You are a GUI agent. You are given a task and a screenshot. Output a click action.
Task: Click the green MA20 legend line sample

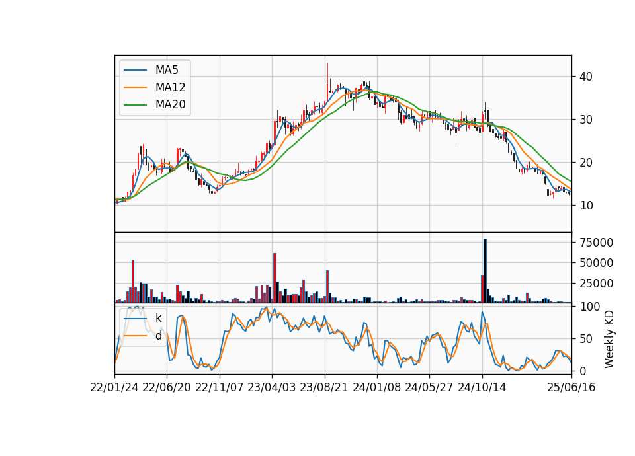(135, 104)
